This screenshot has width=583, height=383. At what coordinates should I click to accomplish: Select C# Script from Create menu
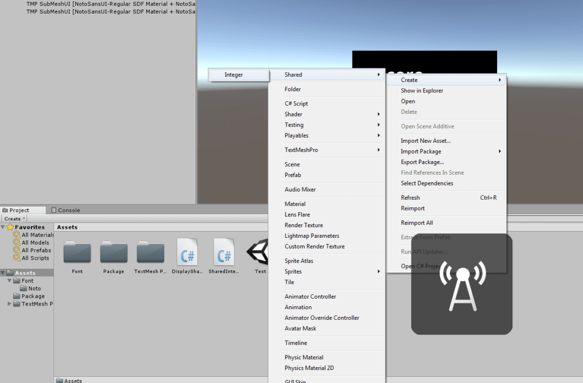(x=296, y=104)
